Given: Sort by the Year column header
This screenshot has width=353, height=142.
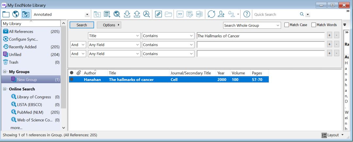Looking at the screenshot, I should pyautogui.click(x=223, y=73).
